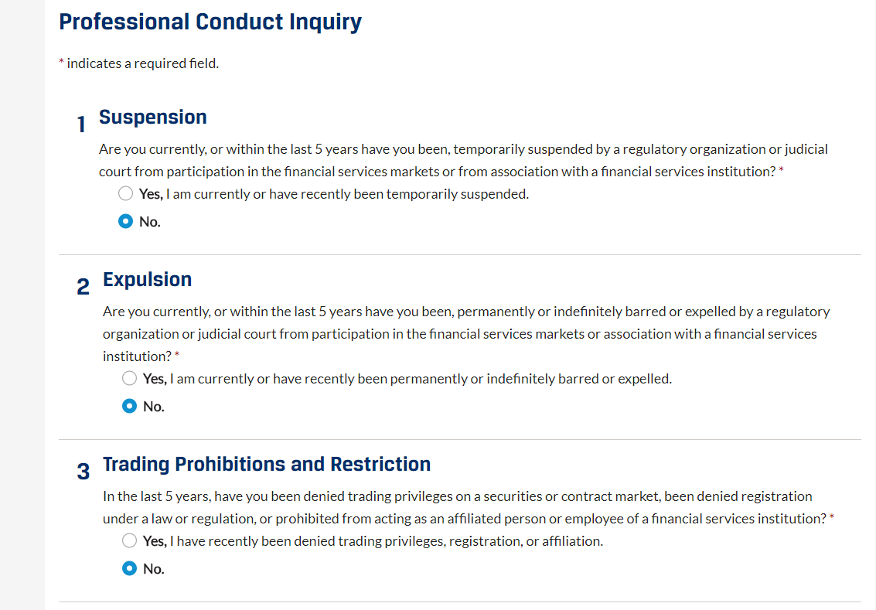Choose the Yes radio circle under Expulsion
876x610 pixels.
pyautogui.click(x=130, y=379)
